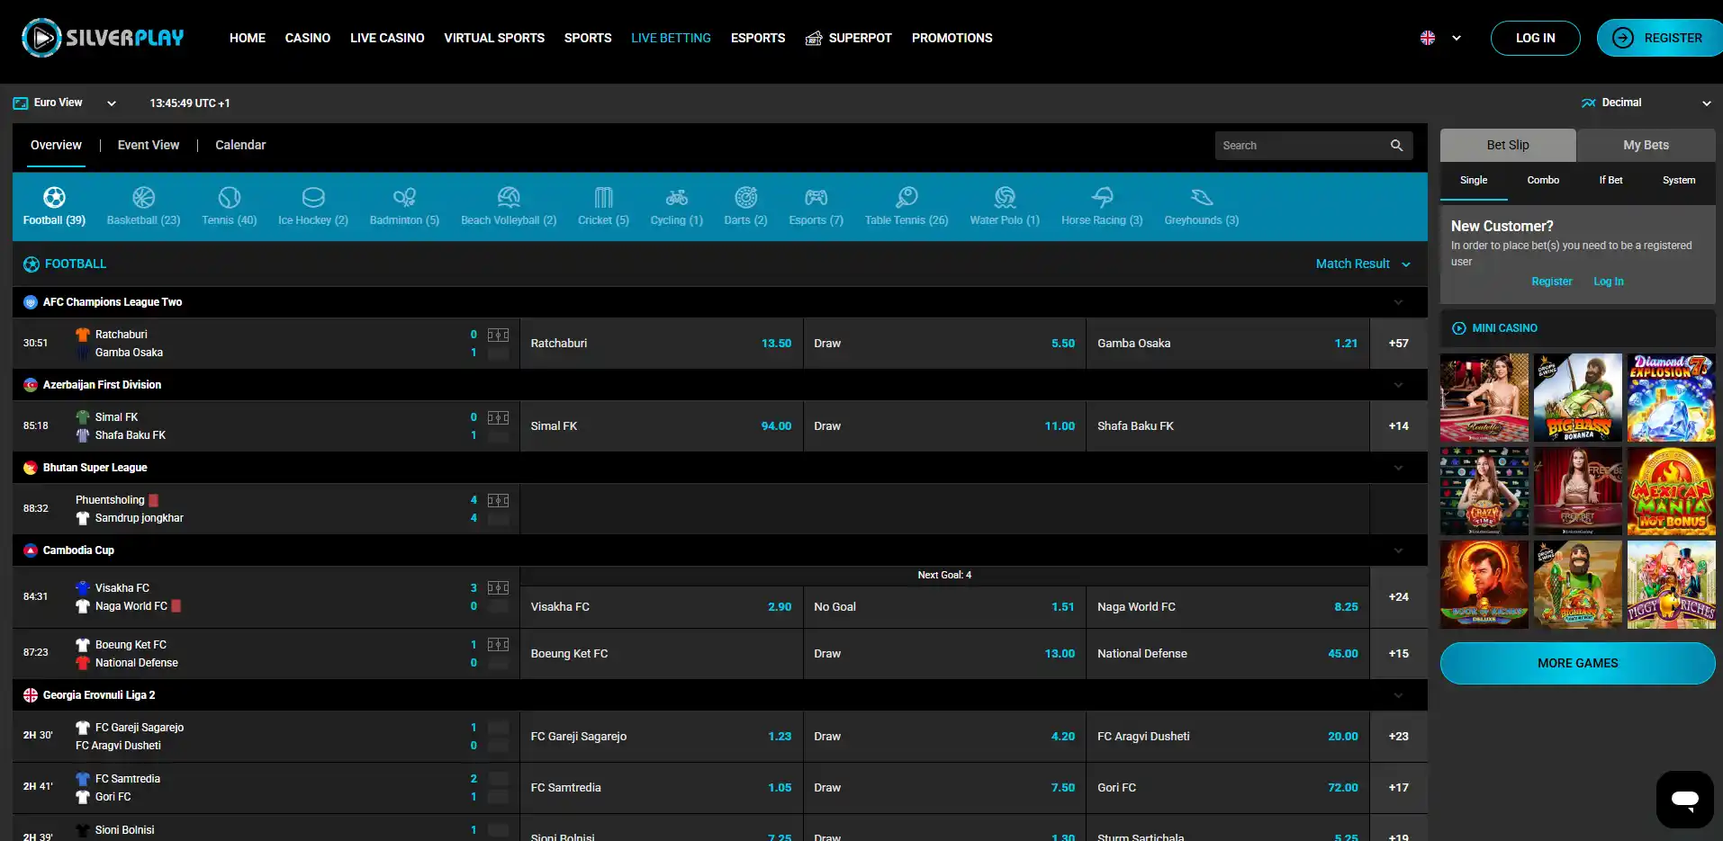Open the Big Bass Bonanza game thumbnail
The image size is (1723, 841).
(1577, 398)
